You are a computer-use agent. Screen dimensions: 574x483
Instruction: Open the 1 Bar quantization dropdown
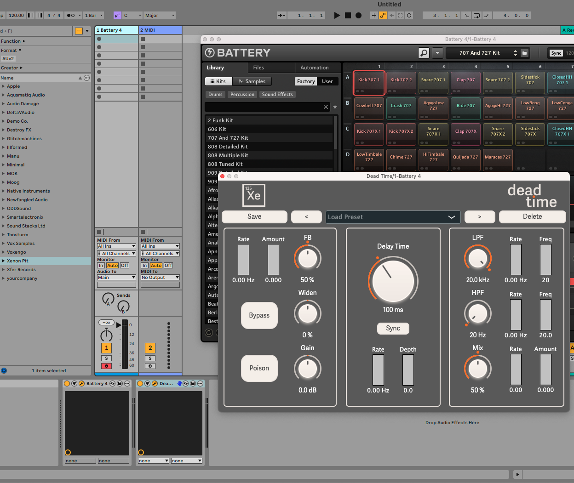(94, 15)
